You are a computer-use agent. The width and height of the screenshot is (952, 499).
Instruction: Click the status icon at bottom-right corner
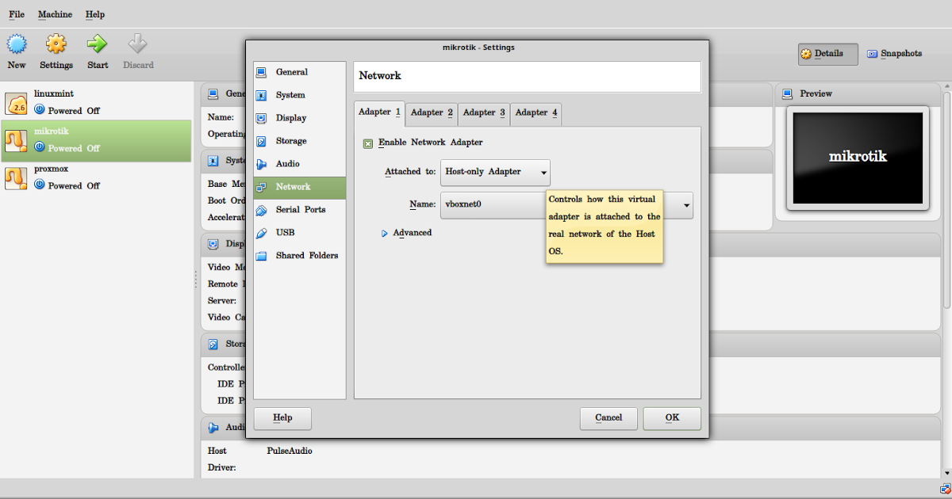pyautogui.click(x=945, y=488)
